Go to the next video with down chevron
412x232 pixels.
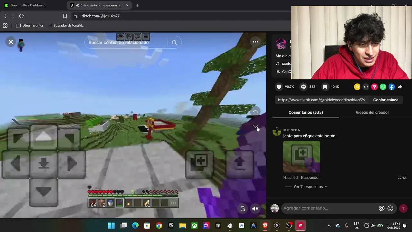point(255,127)
